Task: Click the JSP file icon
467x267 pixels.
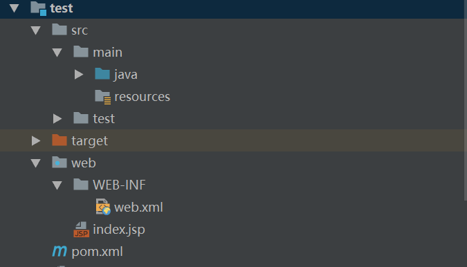Action: 81,229
